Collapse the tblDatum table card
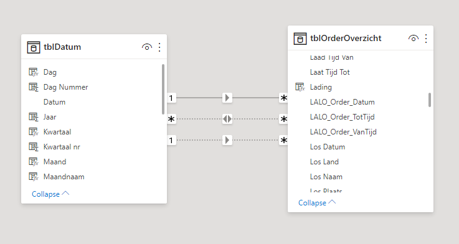The width and height of the screenshot is (459, 244). [50, 194]
